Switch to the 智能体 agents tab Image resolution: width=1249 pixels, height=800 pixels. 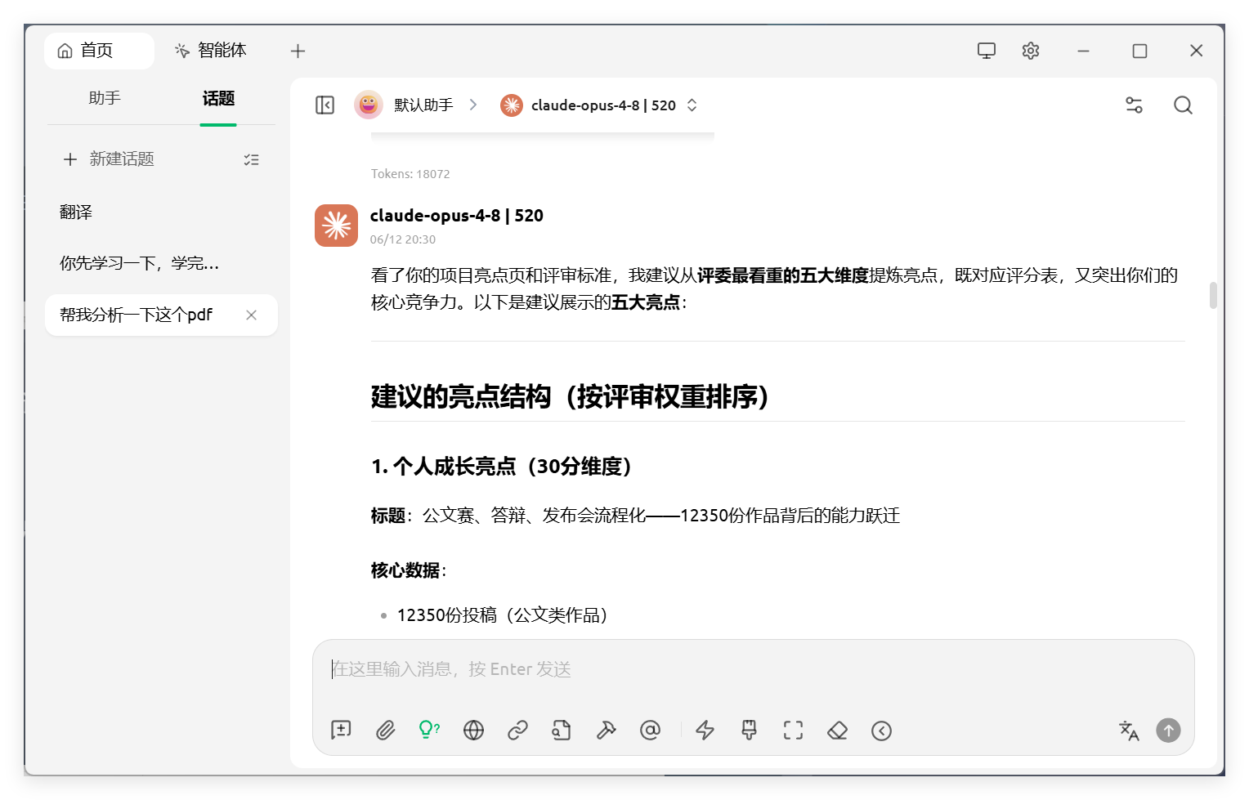[x=210, y=51]
